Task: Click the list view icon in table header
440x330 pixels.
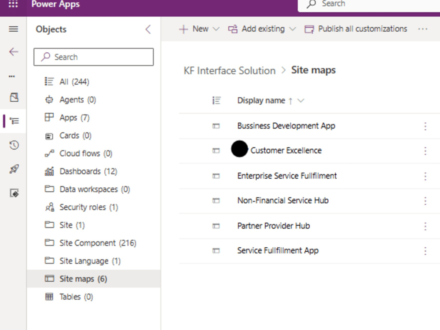Action: (216, 100)
